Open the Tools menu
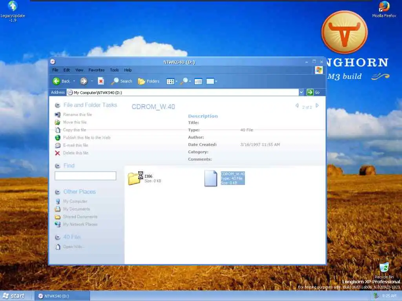The width and height of the screenshot is (402, 301). 114,70
